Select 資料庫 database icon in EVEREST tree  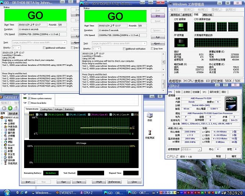coord(6,160)
